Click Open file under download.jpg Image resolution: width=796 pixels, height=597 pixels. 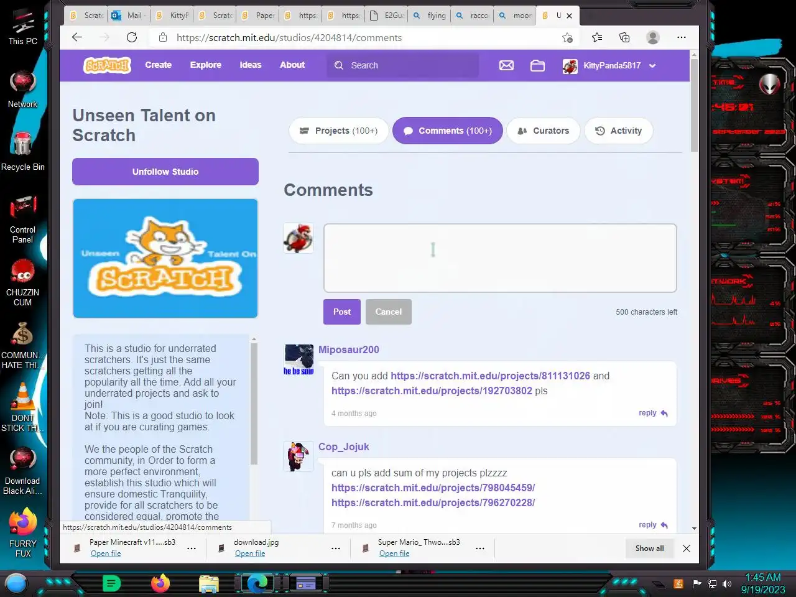250,553
